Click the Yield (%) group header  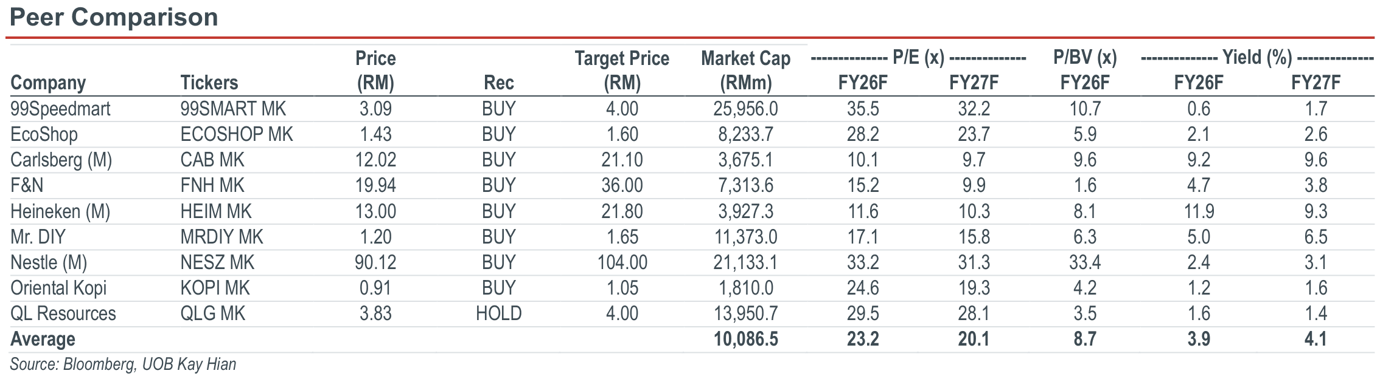click(1257, 58)
